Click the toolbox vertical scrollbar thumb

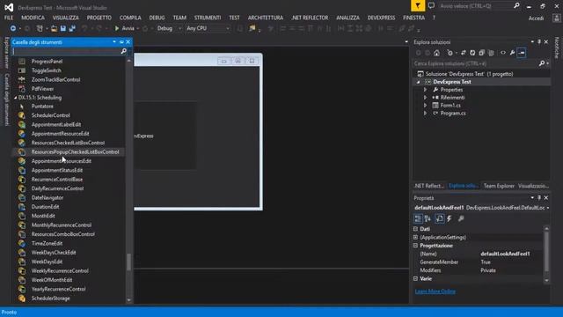(x=129, y=262)
